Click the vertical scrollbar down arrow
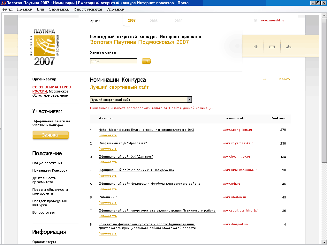Screen dimensions: 327x245 pos(324,242)
